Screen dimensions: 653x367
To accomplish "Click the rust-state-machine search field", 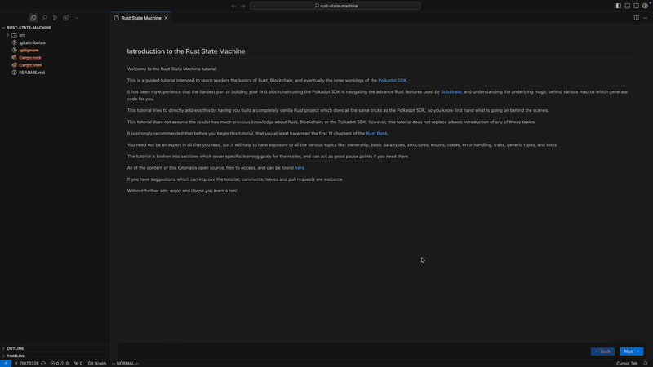I will click(335, 6).
